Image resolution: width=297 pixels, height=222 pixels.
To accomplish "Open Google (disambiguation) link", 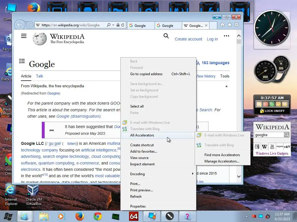I will tap(78, 116).
